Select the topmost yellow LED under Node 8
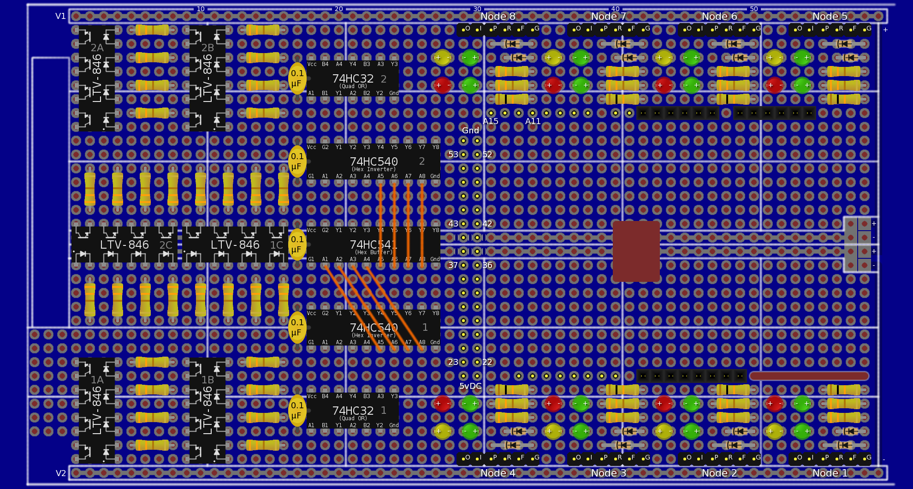This screenshot has width=913, height=489. point(443,58)
